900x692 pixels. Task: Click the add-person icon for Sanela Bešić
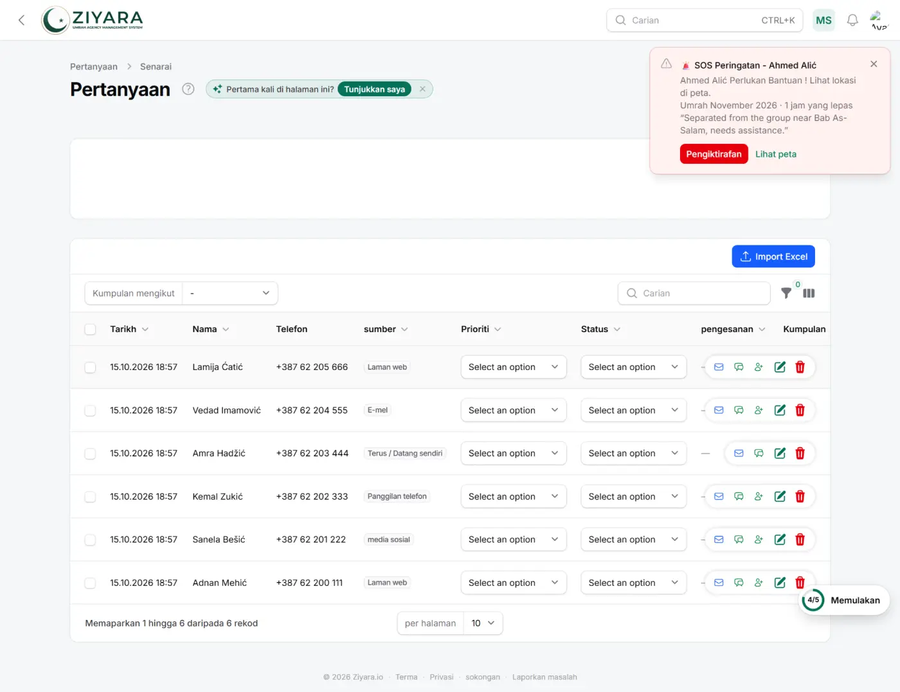pos(759,540)
